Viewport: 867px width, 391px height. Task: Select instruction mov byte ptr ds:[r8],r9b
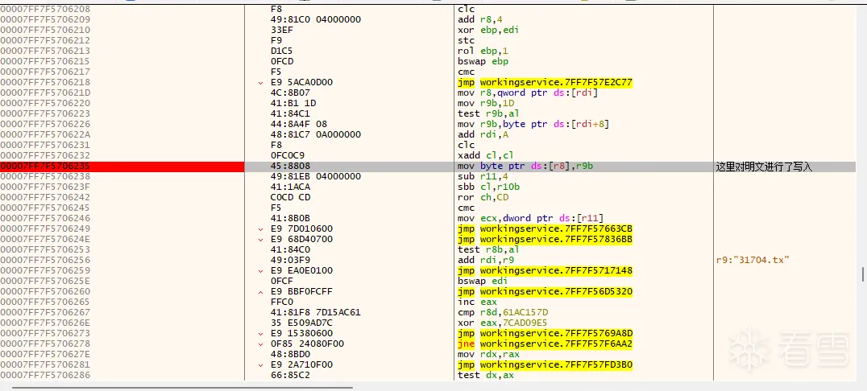pos(526,167)
